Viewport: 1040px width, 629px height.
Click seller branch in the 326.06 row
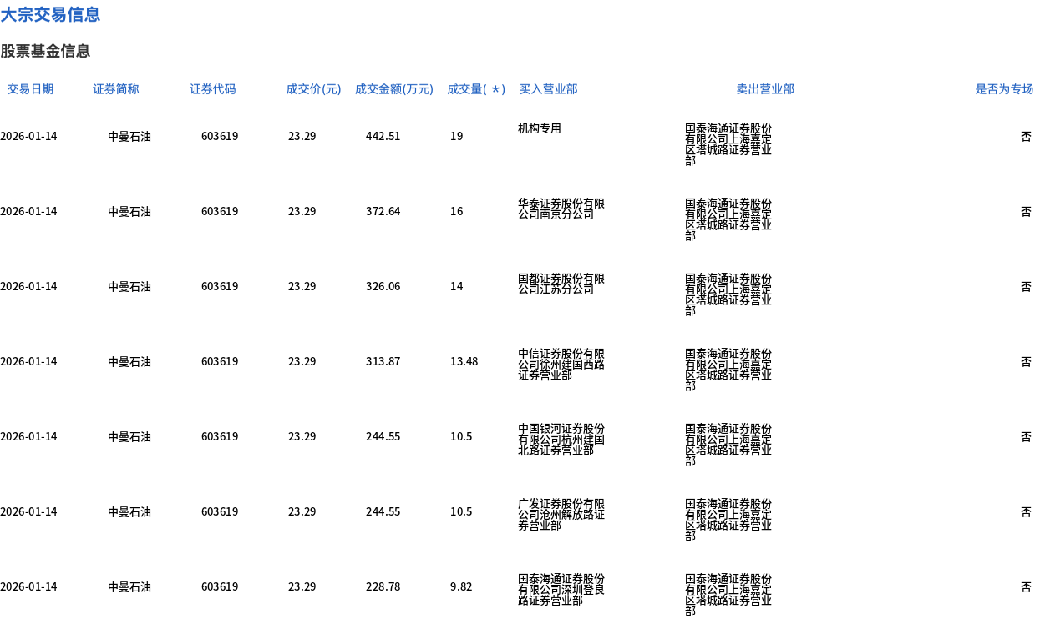728,295
